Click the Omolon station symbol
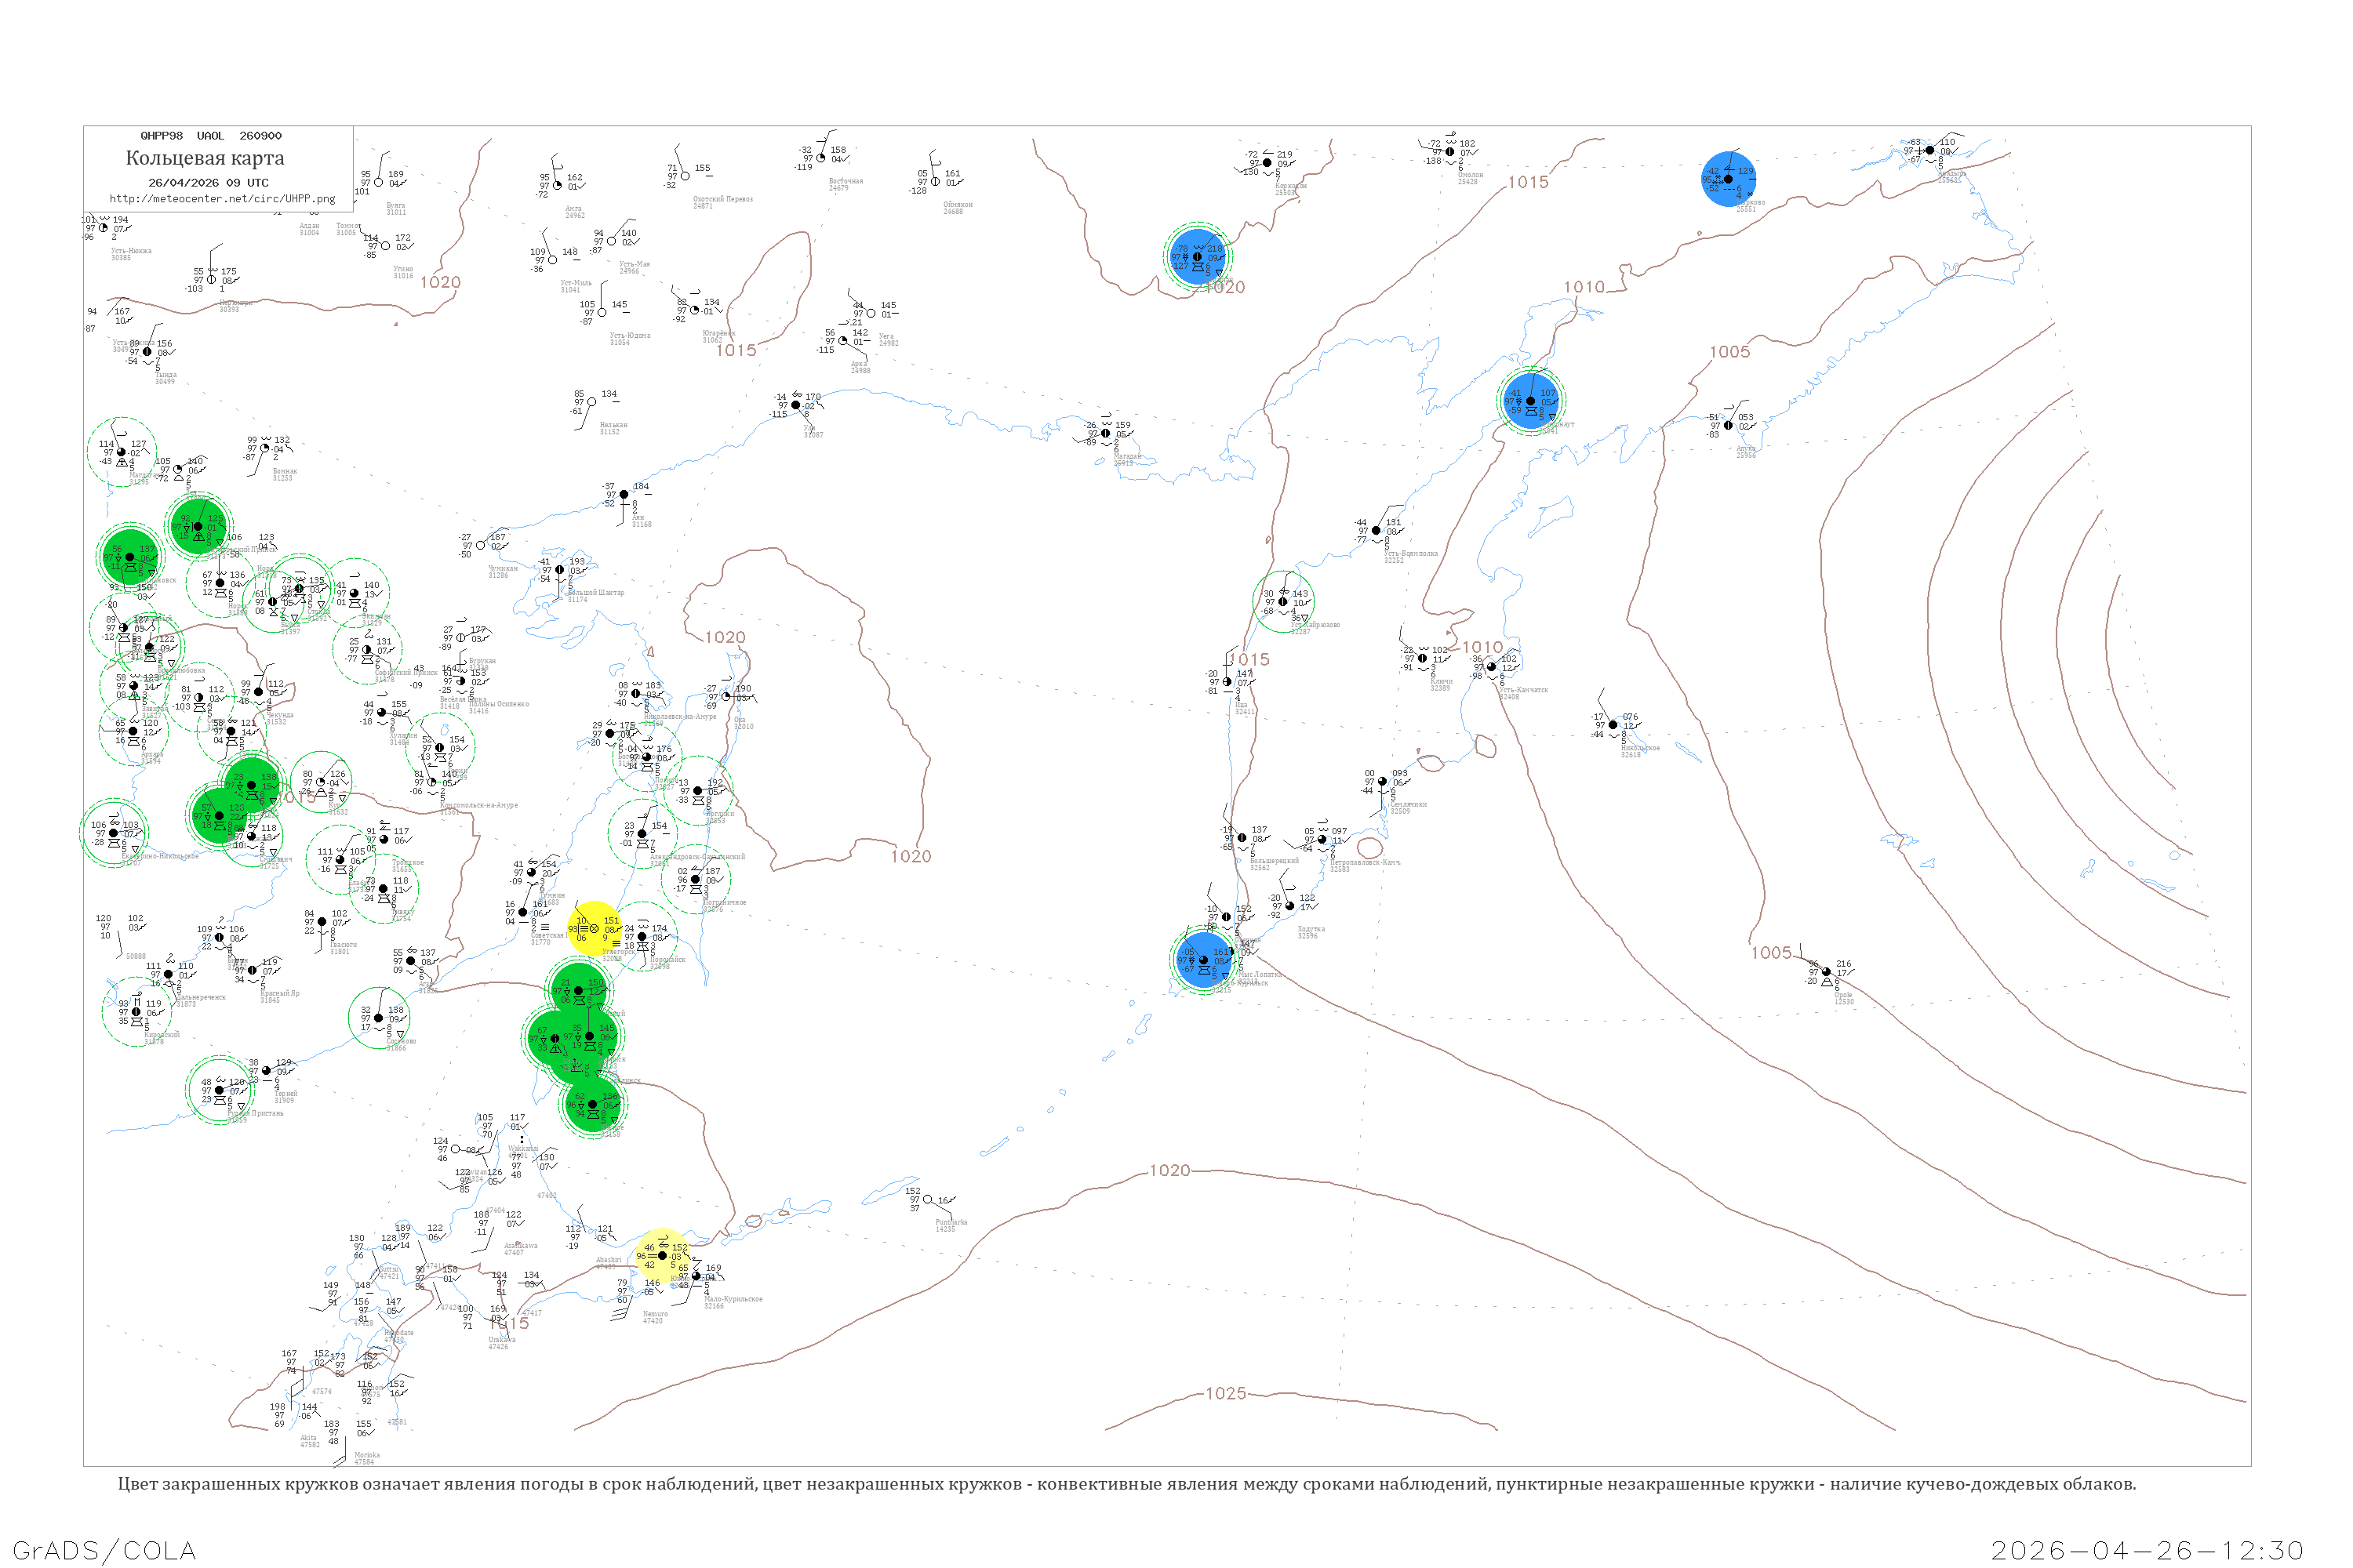 pyautogui.click(x=1449, y=152)
